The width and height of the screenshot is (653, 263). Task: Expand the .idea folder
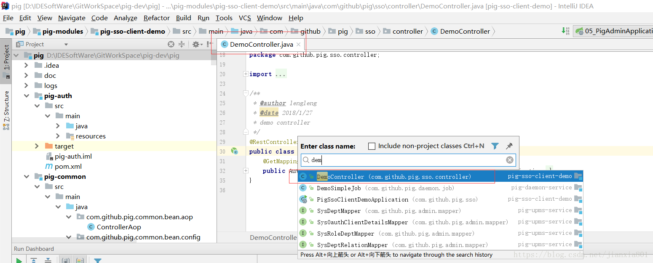[x=27, y=65]
